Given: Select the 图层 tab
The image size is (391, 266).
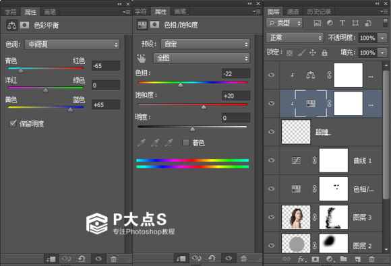Looking at the screenshot, I should (273, 11).
